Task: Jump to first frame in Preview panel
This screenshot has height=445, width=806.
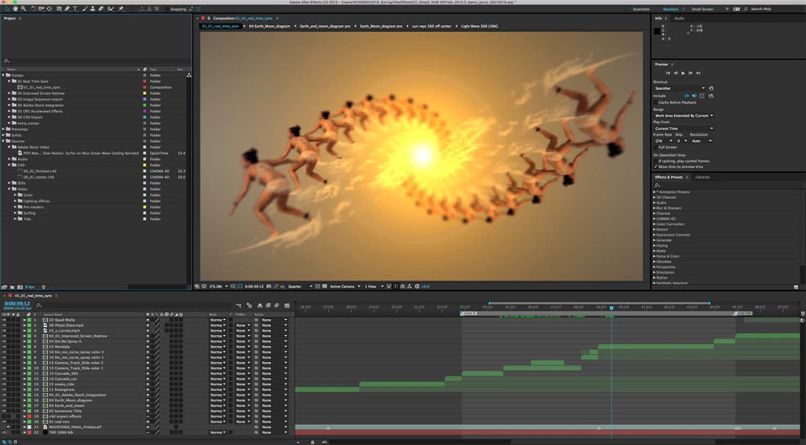Action: click(x=668, y=73)
